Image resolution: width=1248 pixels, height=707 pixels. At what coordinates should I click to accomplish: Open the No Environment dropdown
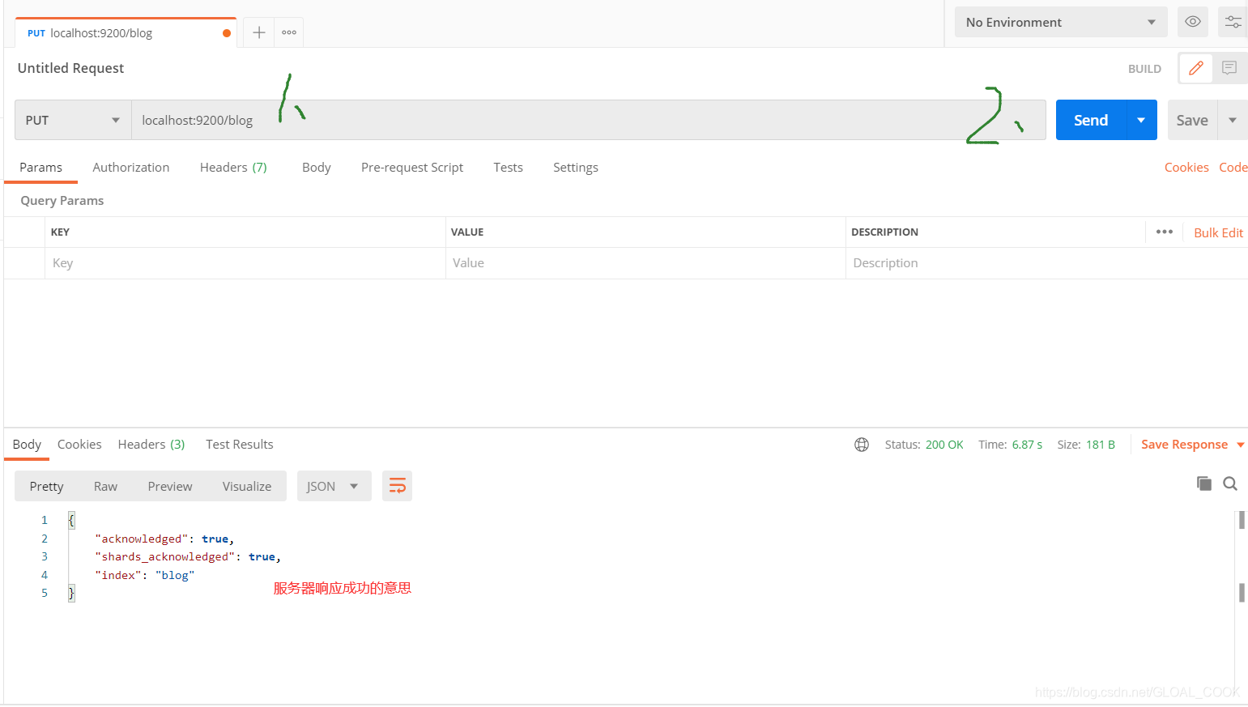1061,22
